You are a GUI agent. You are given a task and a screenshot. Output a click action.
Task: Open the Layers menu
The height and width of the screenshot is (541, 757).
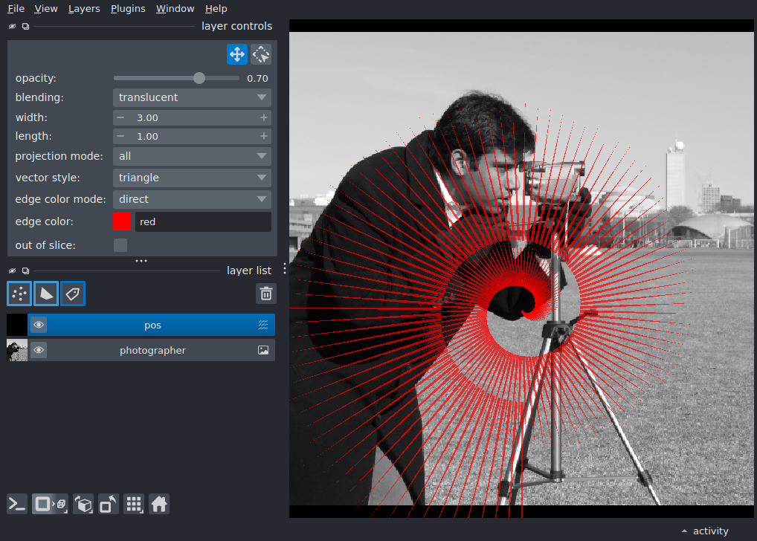tap(84, 9)
